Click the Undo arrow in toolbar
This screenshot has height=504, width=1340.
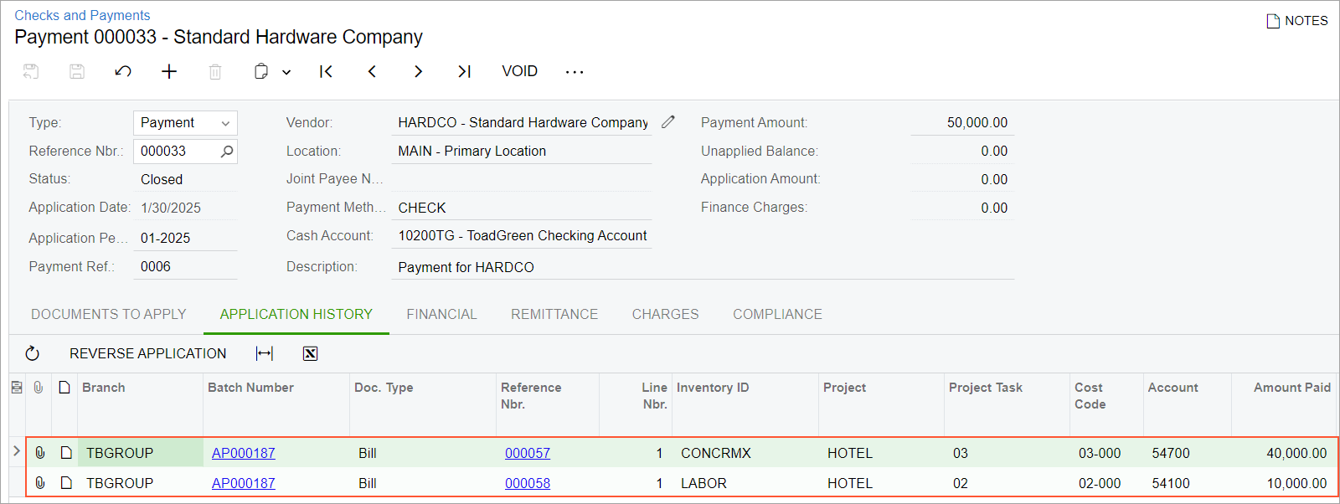click(x=123, y=72)
